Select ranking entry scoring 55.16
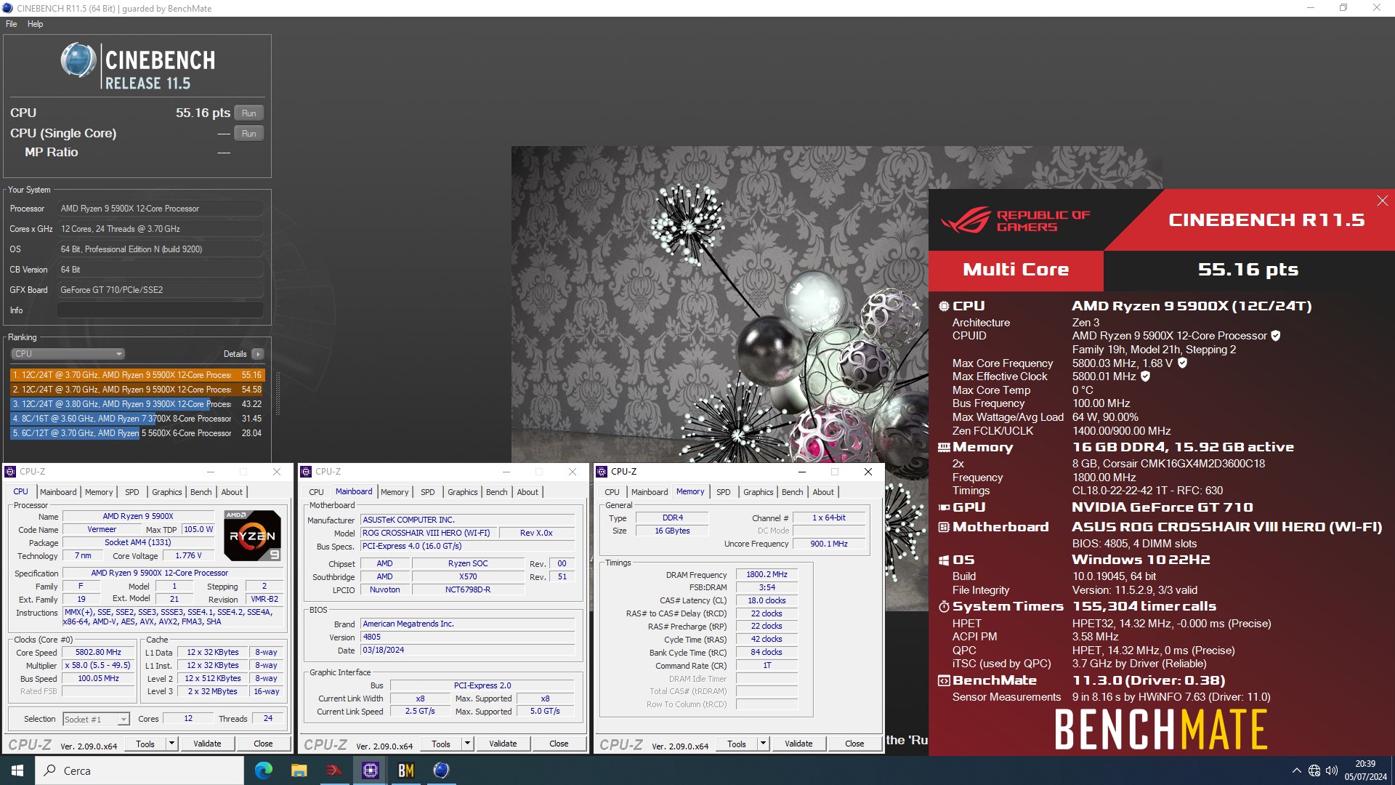Screen dimensions: 1395x785 (x=137, y=375)
